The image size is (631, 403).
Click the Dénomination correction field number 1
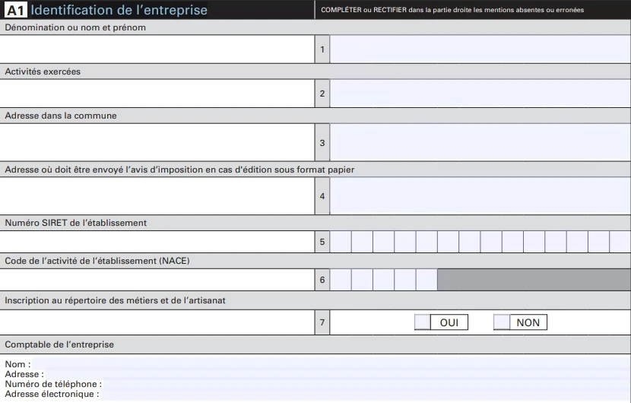click(480, 49)
